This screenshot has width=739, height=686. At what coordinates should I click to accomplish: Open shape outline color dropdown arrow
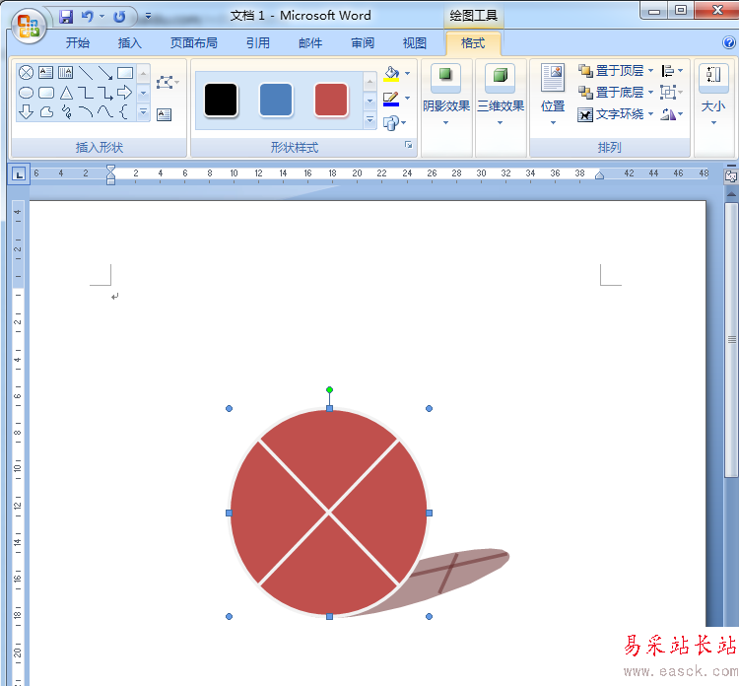pos(408,98)
